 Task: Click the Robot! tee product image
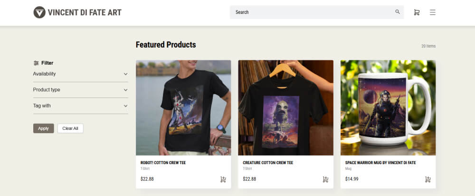(x=183, y=108)
